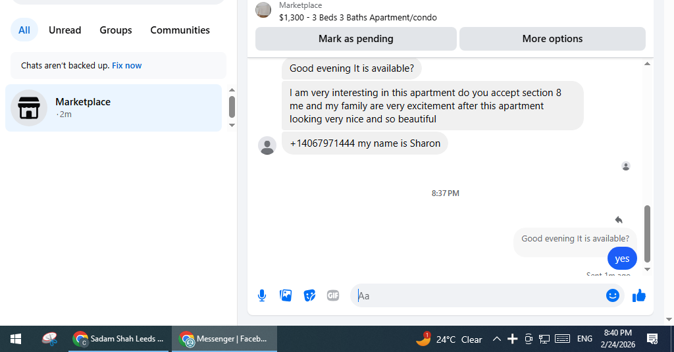
Task: Click the Meet Now camera tray icon
Action: (529, 339)
